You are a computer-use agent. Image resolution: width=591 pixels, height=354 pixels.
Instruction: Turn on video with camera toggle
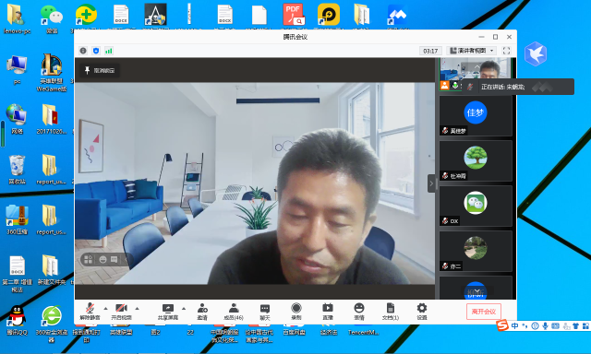121,311
